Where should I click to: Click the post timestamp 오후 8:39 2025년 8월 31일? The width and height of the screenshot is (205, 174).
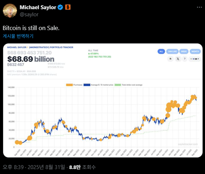point(34,167)
